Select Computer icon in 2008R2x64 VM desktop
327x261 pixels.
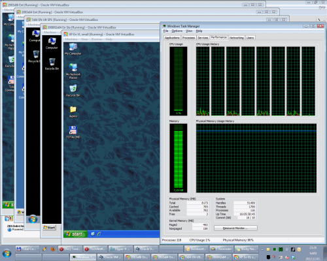tap(52, 43)
